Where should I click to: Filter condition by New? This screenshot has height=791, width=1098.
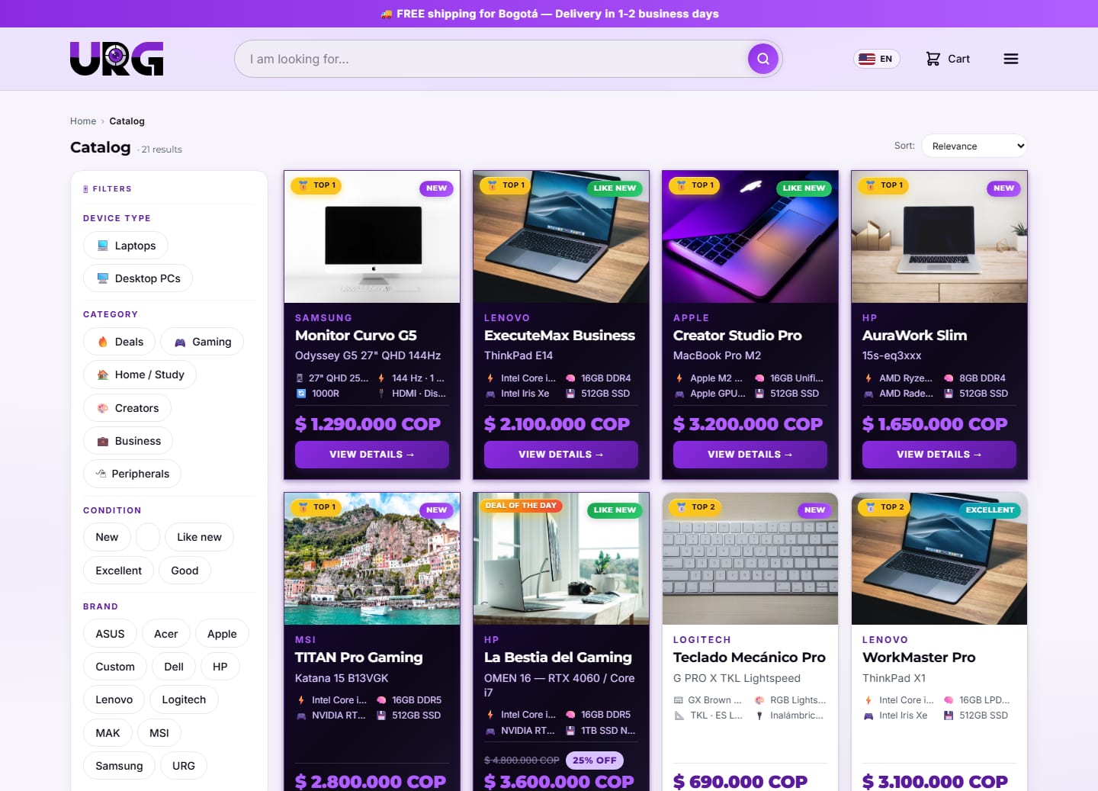click(x=107, y=537)
